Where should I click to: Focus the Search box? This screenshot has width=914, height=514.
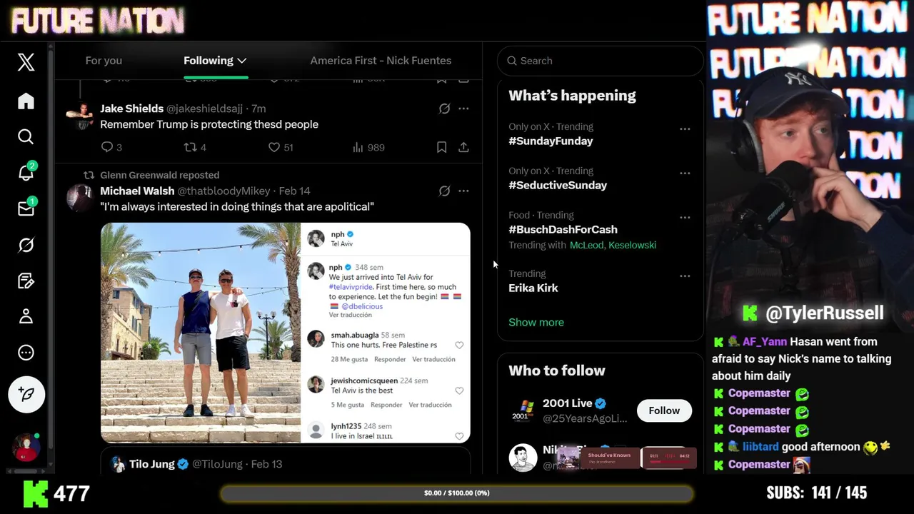click(601, 61)
